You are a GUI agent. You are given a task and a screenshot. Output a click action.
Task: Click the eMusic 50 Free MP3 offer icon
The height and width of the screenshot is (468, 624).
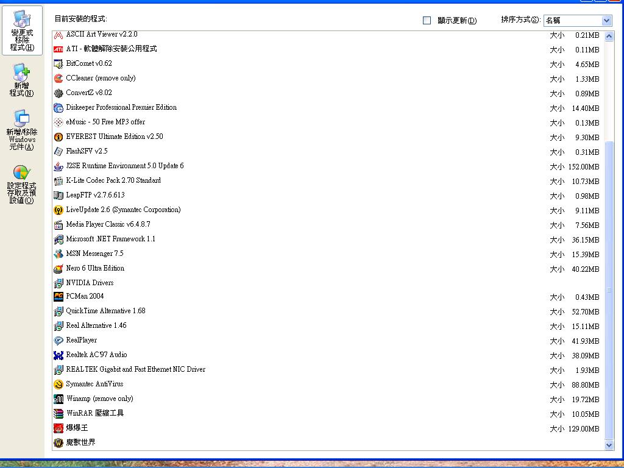coord(58,122)
